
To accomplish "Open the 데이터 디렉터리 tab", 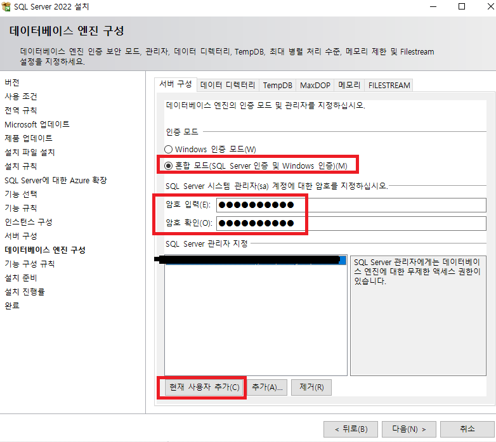I will point(228,86).
